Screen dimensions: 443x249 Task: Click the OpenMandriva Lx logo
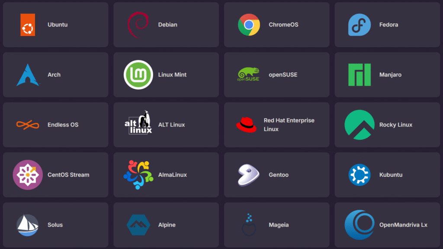pyautogui.click(x=360, y=225)
